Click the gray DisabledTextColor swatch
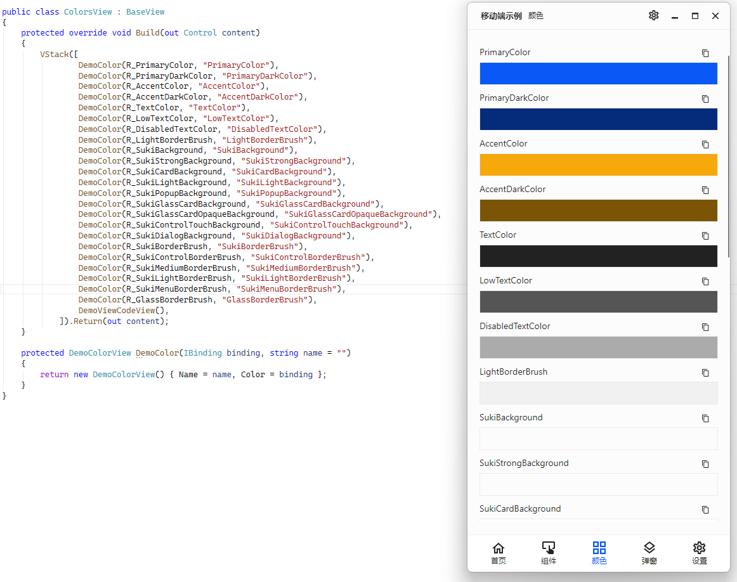Image resolution: width=737 pixels, height=582 pixels. (598, 347)
